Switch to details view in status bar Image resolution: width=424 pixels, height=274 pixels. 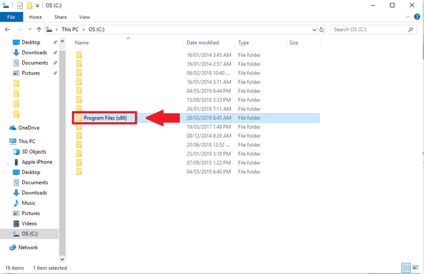tap(406, 268)
